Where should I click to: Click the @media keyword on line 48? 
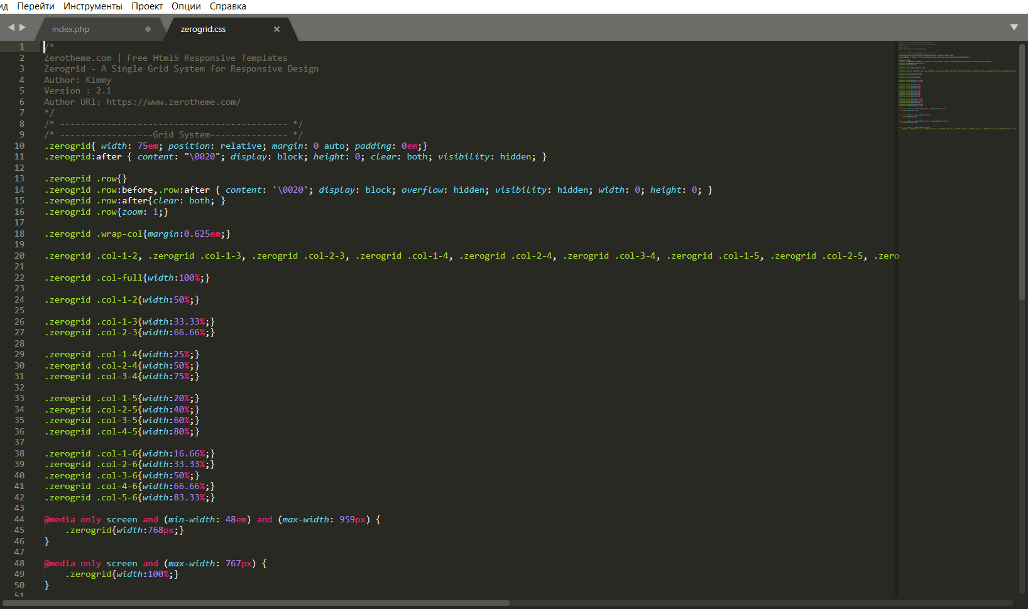[60, 563]
